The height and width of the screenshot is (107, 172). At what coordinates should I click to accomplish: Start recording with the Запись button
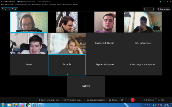[113, 100]
